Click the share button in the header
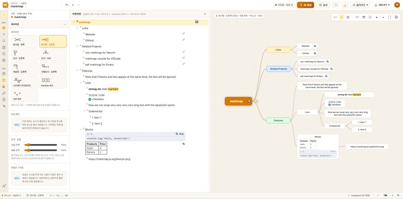The image size is (403, 199). [x=323, y=5]
